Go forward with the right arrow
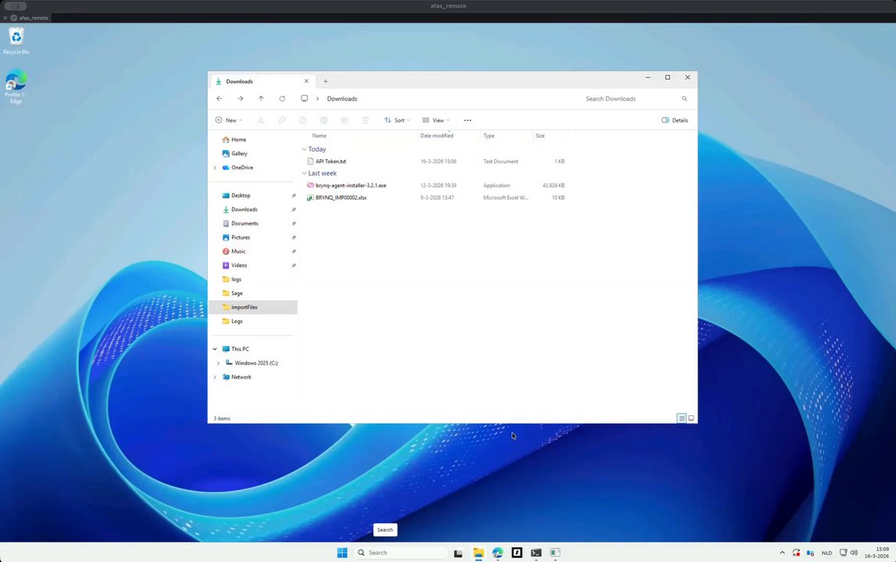896x562 pixels. click(240, 99)
